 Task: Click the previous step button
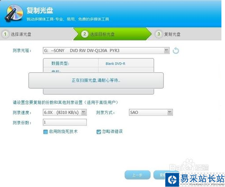pos(137,175)
